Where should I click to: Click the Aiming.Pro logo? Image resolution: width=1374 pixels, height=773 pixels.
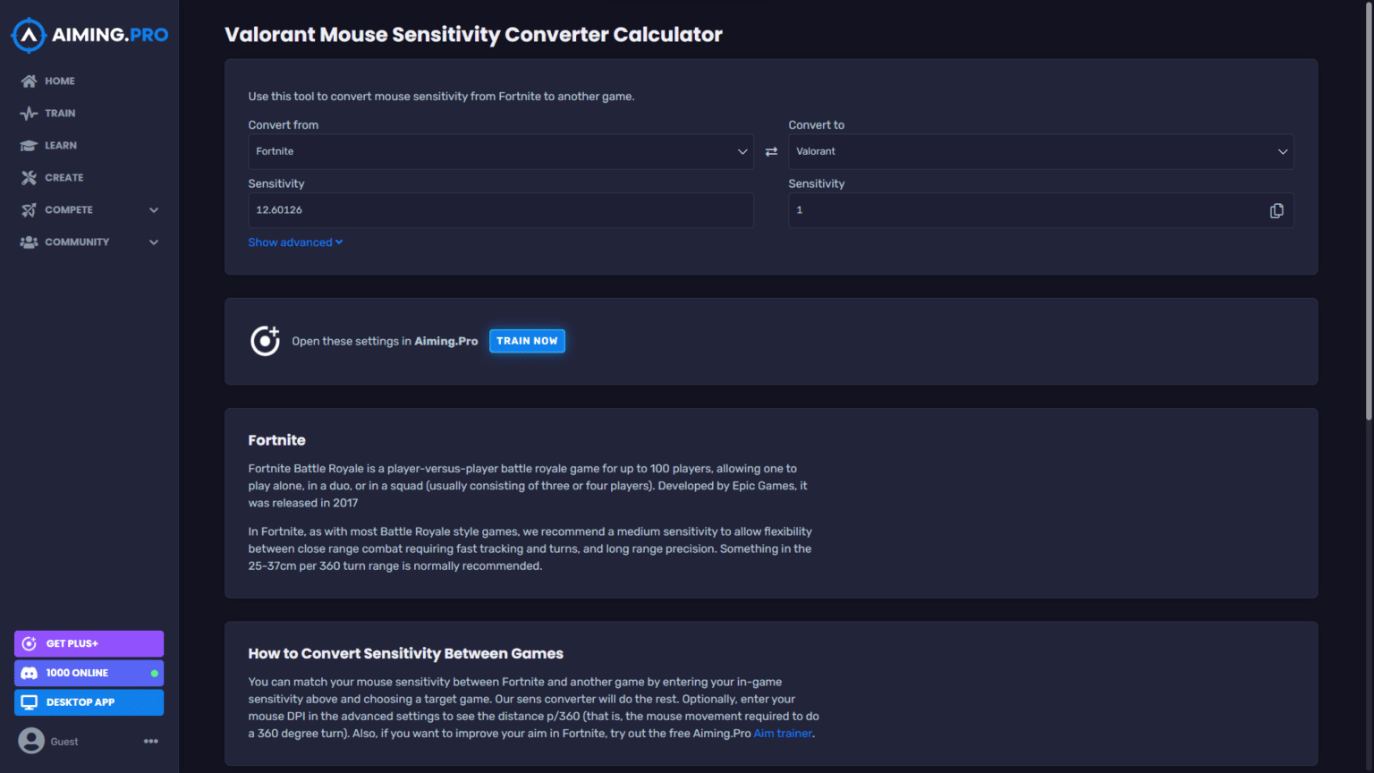coord(88,34)
